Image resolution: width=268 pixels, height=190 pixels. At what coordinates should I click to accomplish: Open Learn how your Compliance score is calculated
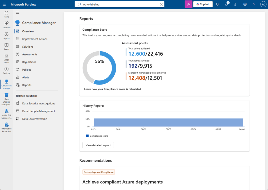click(113, 89)
